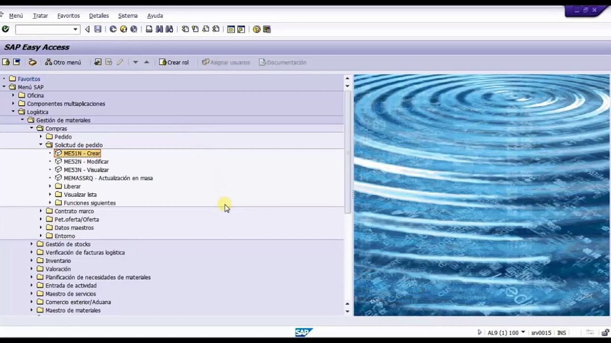This screenshot has height=343, width=611.
Task: Click the Find Next binoculars icon
Action: [x=169, y=29]
